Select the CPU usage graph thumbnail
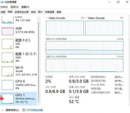This screenshot has height=113, width=130. [7, 20]
